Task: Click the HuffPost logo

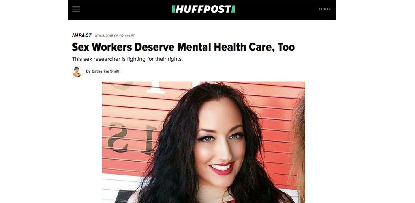Action: coord(203,9)
